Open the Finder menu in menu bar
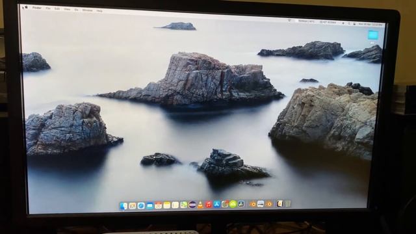This screenshot has height=234, width=416. pos(37,8)
